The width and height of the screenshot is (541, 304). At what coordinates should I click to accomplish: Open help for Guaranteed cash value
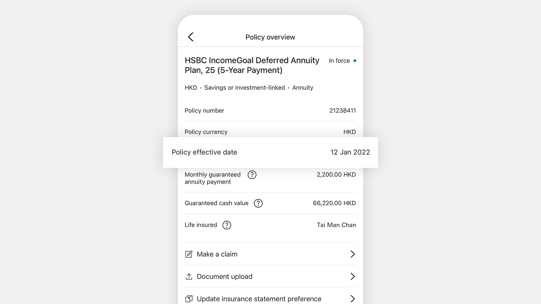point(258,203)
